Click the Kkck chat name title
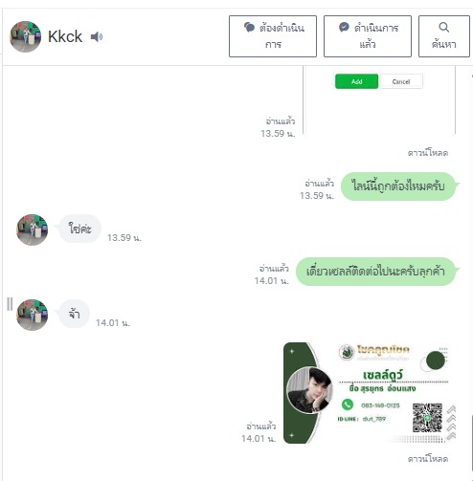The width and height of the screenshot is (473, 481). [65, 36]
